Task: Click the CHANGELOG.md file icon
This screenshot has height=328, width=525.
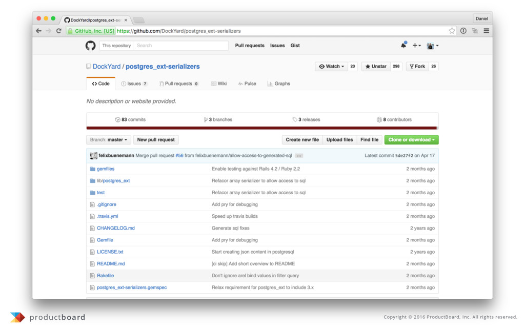Action: [92, 228]
